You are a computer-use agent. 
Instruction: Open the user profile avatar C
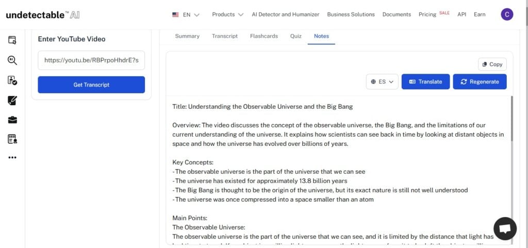[507, 14]
